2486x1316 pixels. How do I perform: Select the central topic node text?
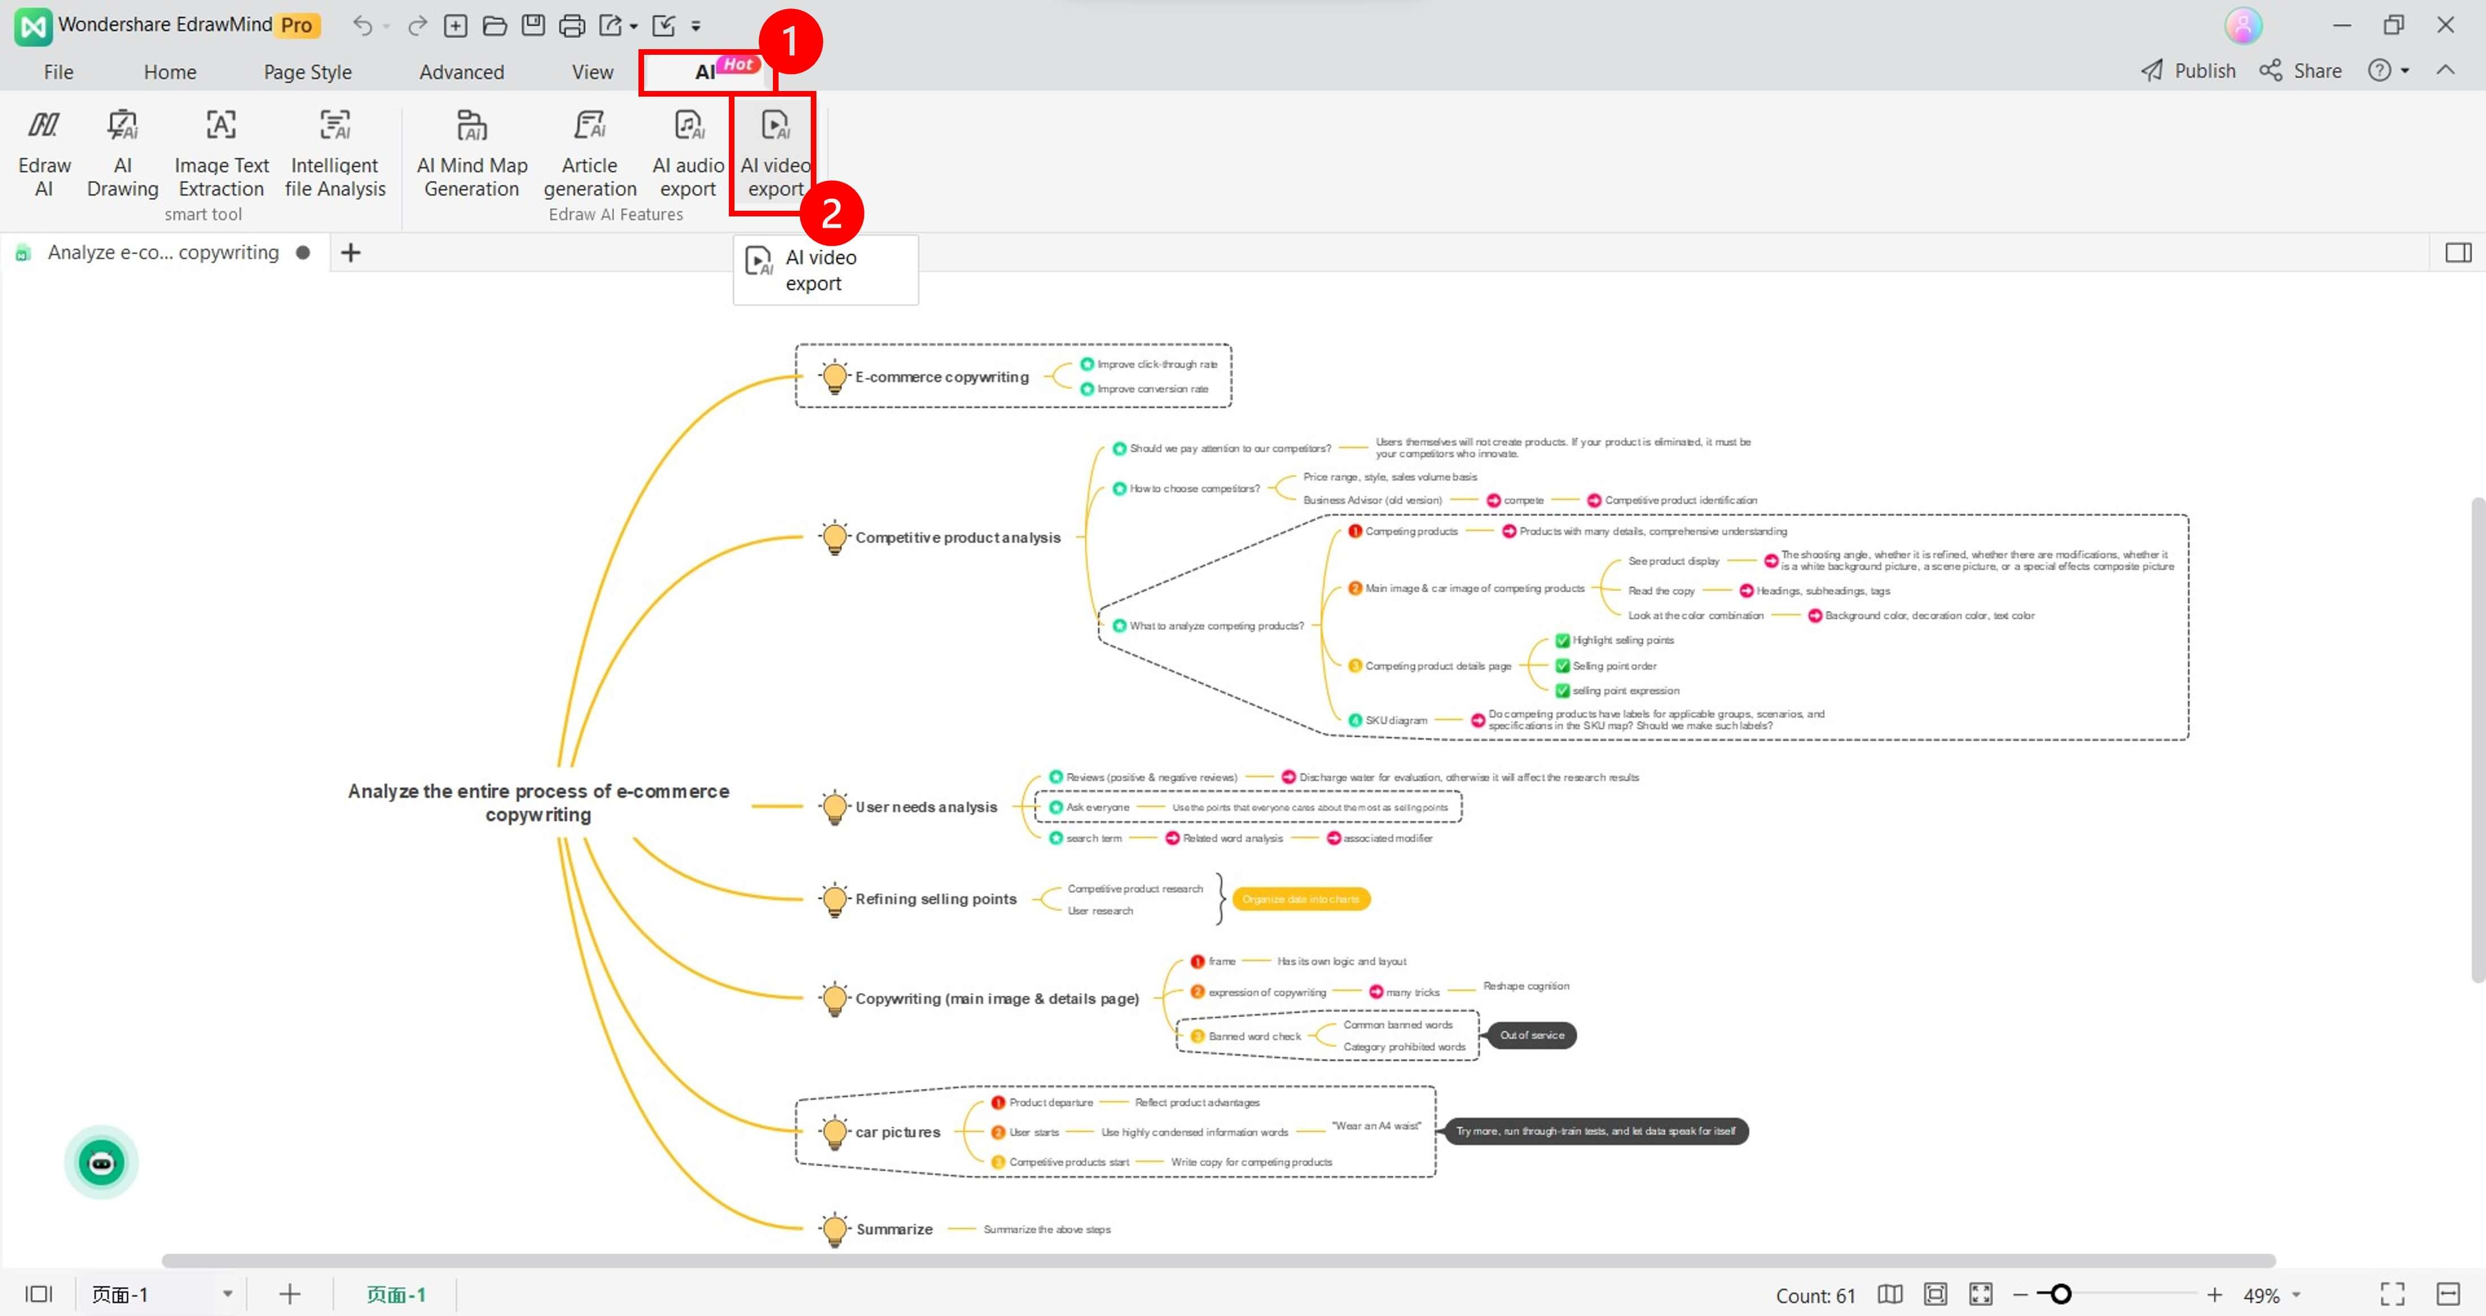point(537,802)
